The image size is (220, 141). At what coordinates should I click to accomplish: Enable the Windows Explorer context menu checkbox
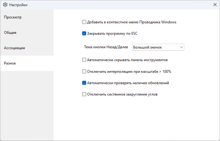(x=84, y=22)
